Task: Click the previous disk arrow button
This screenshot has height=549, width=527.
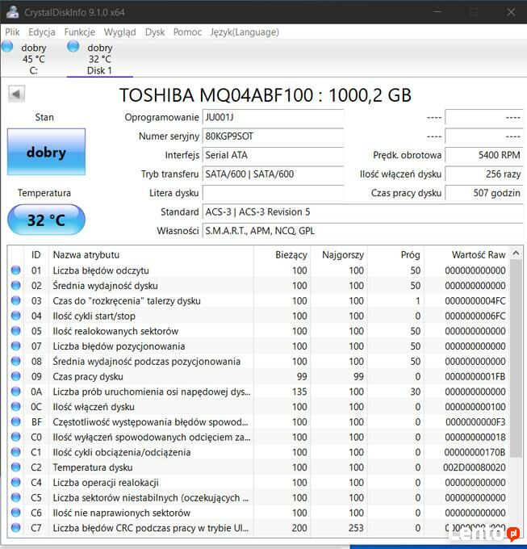Action: coord(16,94)
